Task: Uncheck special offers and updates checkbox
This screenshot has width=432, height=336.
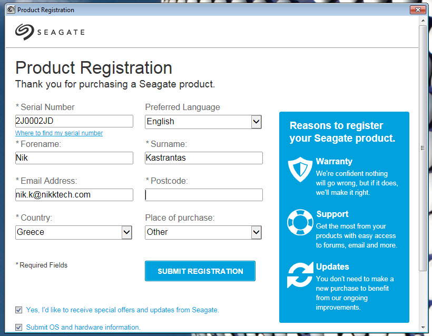Action: 19,310
